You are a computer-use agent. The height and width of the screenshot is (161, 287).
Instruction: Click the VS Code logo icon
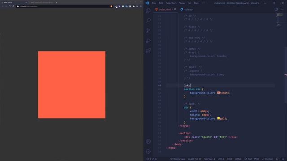147,3
